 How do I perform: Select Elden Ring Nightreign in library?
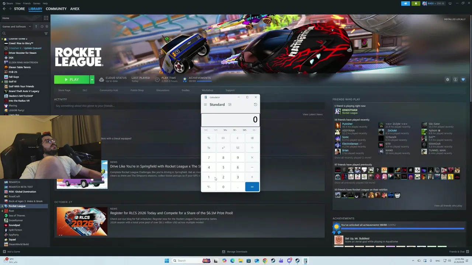coord(23,63)
